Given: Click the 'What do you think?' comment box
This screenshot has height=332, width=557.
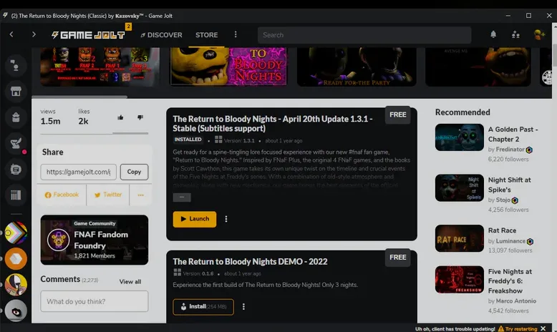Looking at the screenshot, I should click(x=94, y=301).
